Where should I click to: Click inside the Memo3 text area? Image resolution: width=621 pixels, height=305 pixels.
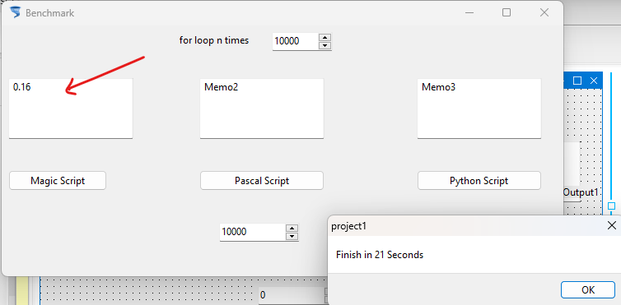(x=479, y=109)
